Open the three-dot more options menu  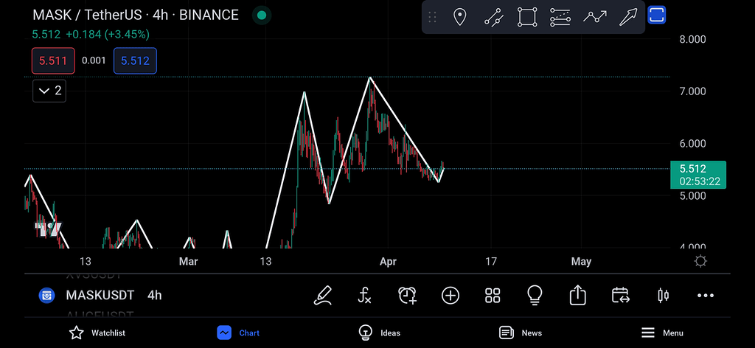(706, 296)
